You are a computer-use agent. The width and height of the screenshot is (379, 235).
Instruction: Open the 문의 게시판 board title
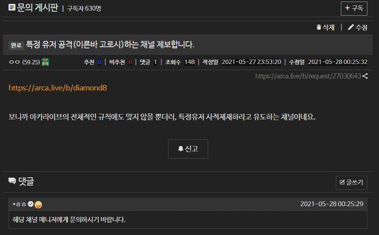[x=37, y=7]
